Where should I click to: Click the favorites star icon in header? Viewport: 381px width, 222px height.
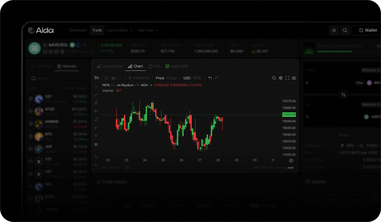(x=334, y=30)
